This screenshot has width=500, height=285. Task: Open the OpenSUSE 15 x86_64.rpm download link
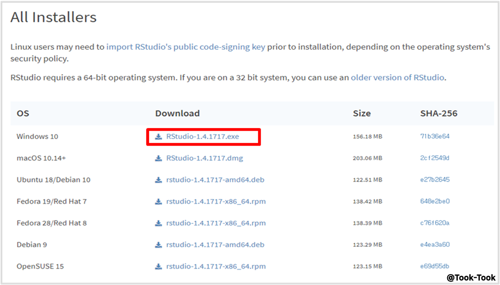pos(216,266)
